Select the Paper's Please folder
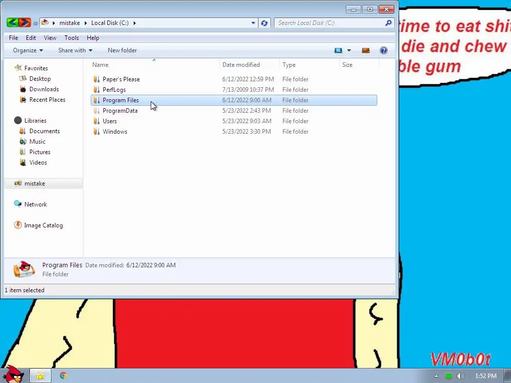 121,79
